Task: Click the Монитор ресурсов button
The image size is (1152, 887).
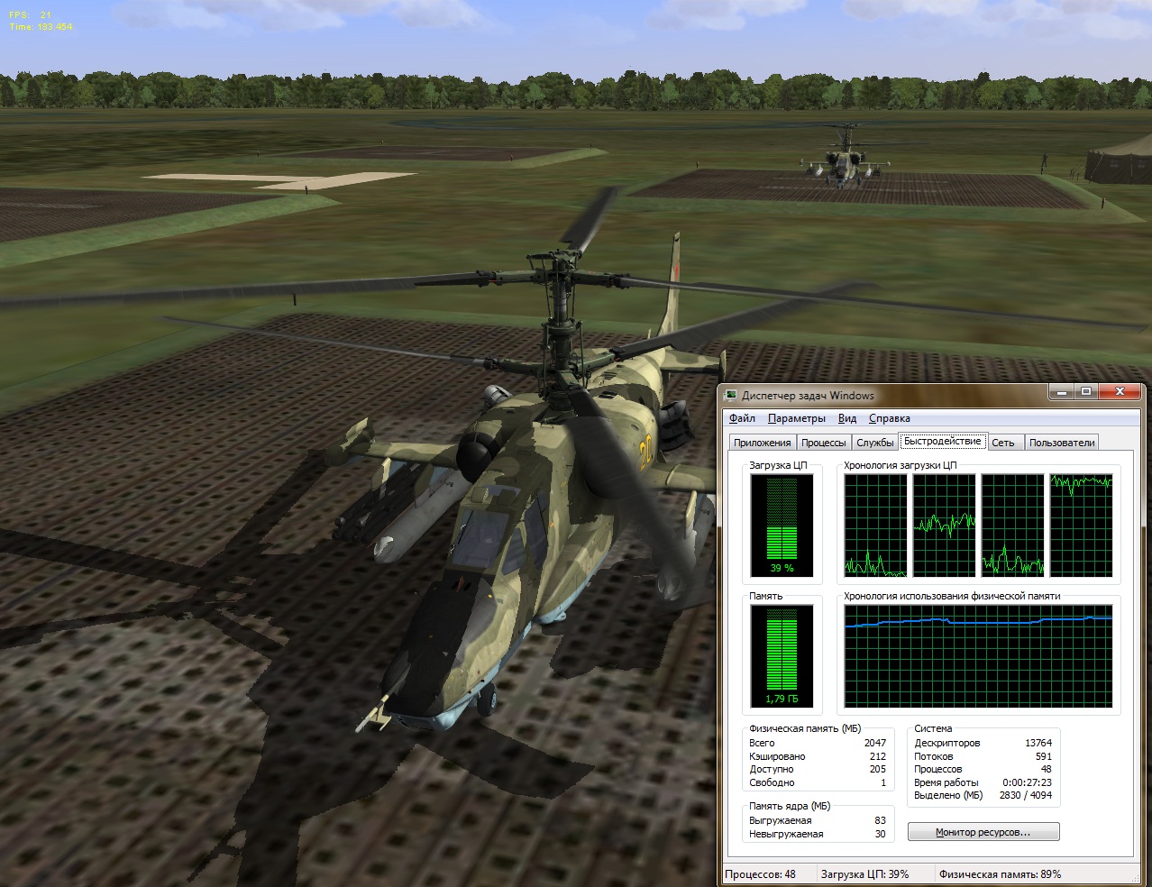Action: point(983,832)
